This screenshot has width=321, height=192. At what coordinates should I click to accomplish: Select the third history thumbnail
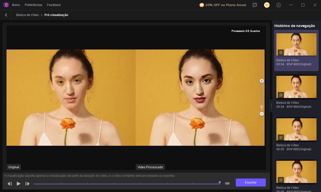point(296,129)
